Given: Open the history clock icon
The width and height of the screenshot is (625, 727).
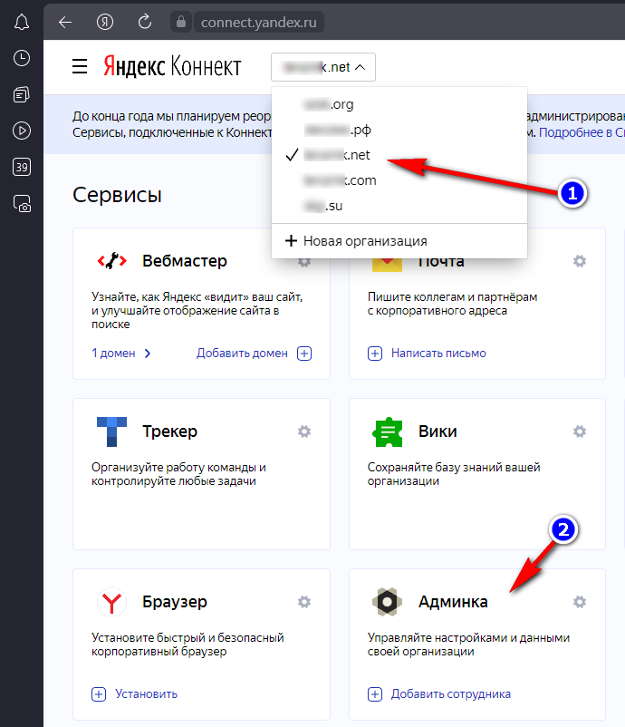Looking at the screenshot, I should (x=22, y=58).
